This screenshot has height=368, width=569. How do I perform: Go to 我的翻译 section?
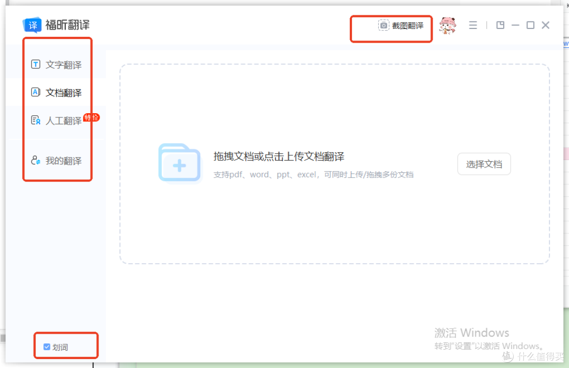click(x=56, y=161)
